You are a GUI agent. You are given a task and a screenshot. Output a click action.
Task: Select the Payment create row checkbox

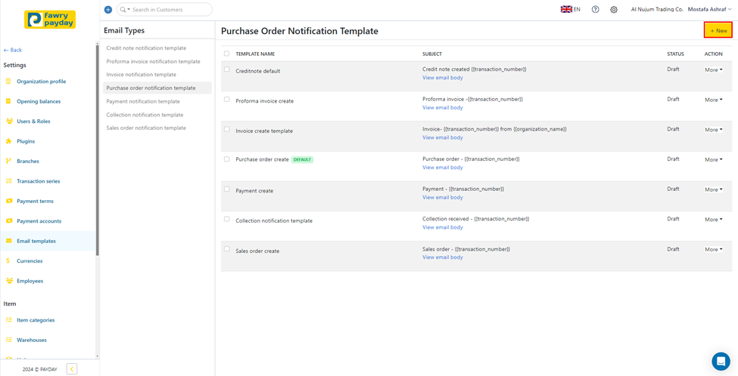(226, 190)
